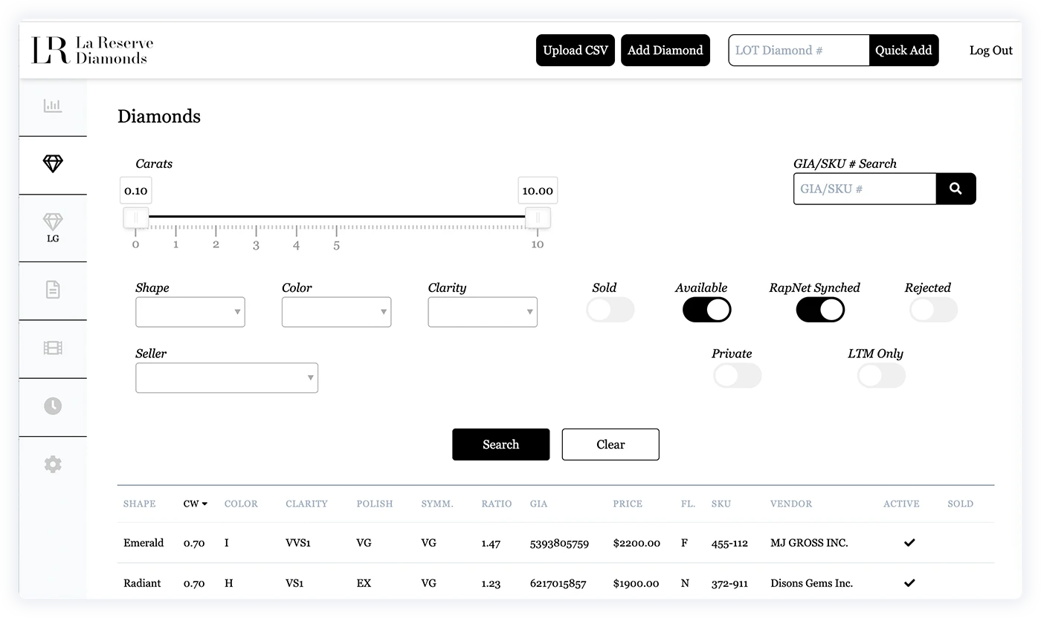Click the Price column header
1041x618 pixels.
[628, 504]
